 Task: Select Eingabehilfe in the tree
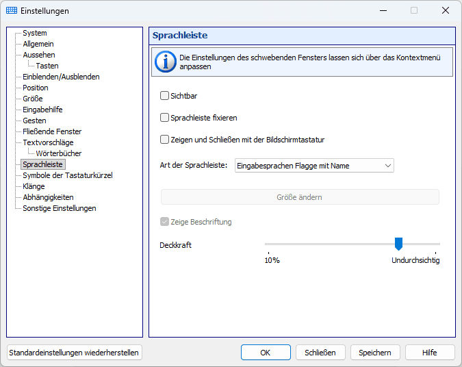coord(42,110)
